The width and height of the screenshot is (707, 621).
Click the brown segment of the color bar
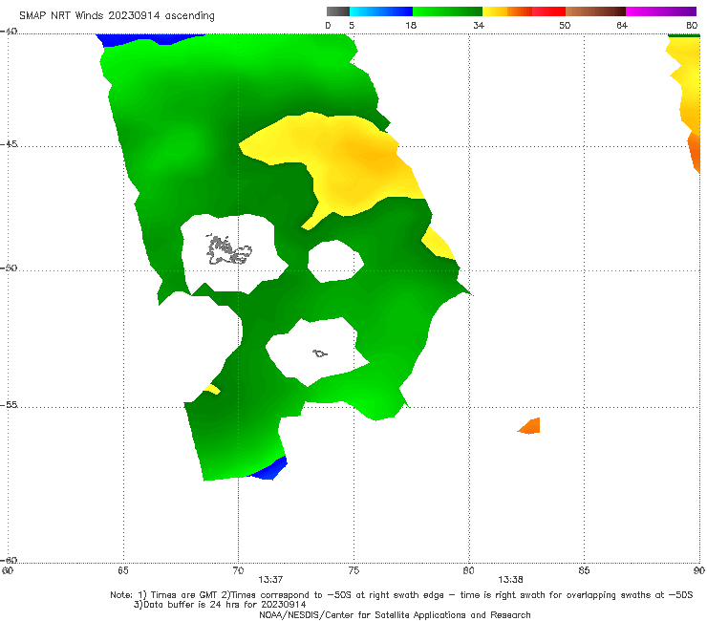point(595,11)
